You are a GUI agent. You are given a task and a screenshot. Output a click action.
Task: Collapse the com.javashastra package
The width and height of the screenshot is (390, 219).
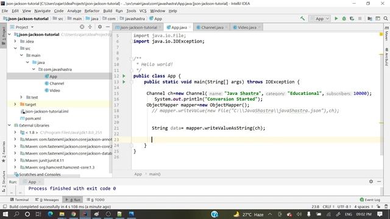coord(34,69)
